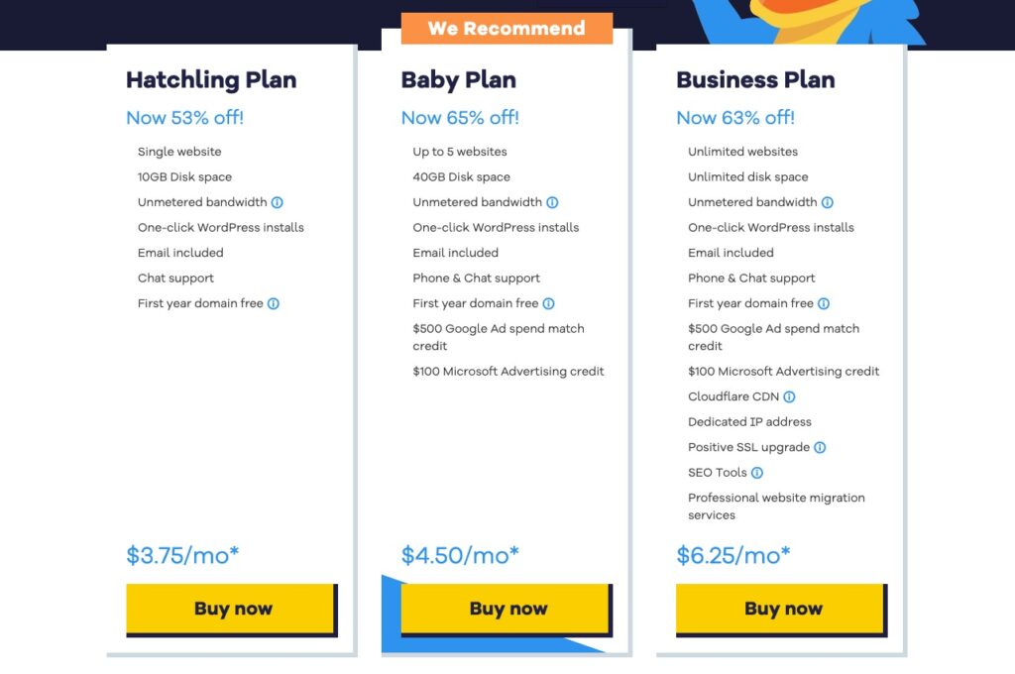Click the $3.75/mo price

182,555
